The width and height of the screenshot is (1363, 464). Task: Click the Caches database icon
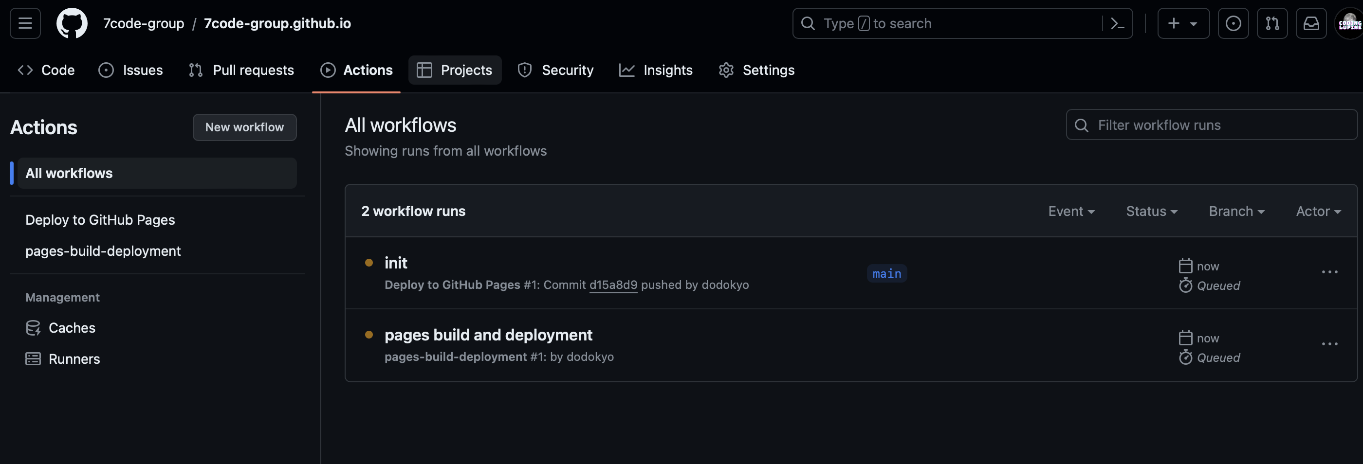[x=33, y=328]
